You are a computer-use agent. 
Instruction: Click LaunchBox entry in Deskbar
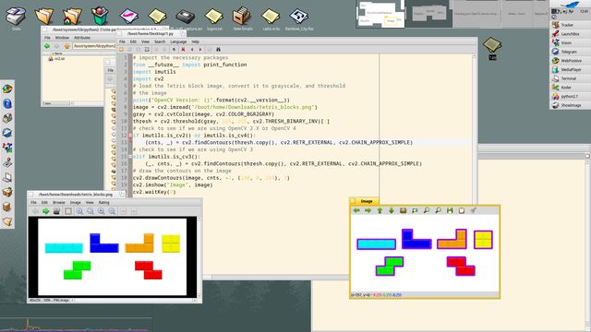tap(570, 34)
